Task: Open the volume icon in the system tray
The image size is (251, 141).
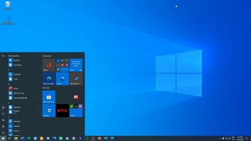Action: pyautogui.click(x=229, y=138)
